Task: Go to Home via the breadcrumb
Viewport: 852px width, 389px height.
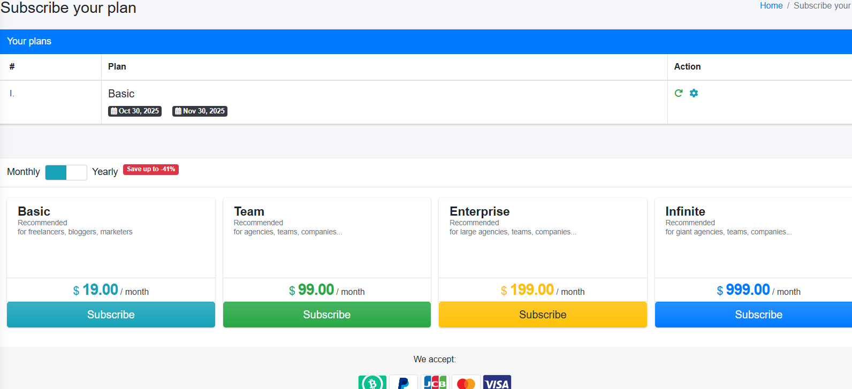Action: pos(771,6)
